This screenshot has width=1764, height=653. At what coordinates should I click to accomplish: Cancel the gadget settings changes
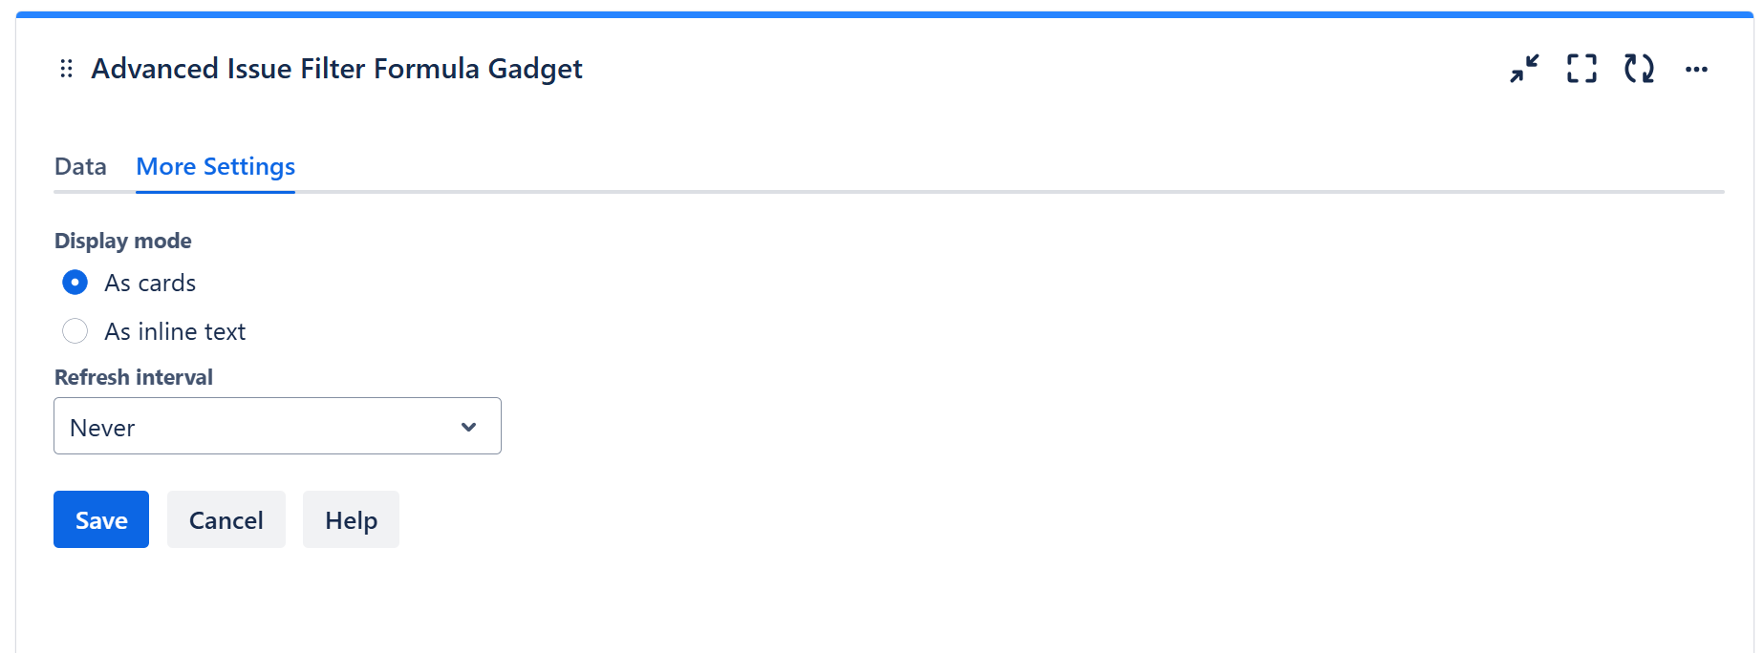pyautogui.click(x=226, y=520)
